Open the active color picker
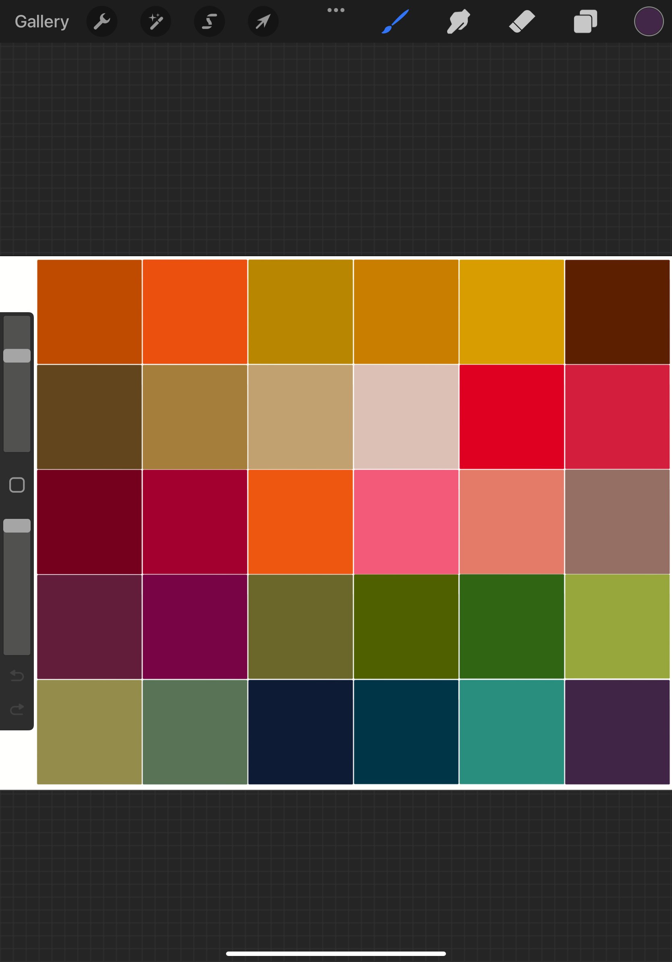The image size is (672, 962). click(x=648, y=21)
